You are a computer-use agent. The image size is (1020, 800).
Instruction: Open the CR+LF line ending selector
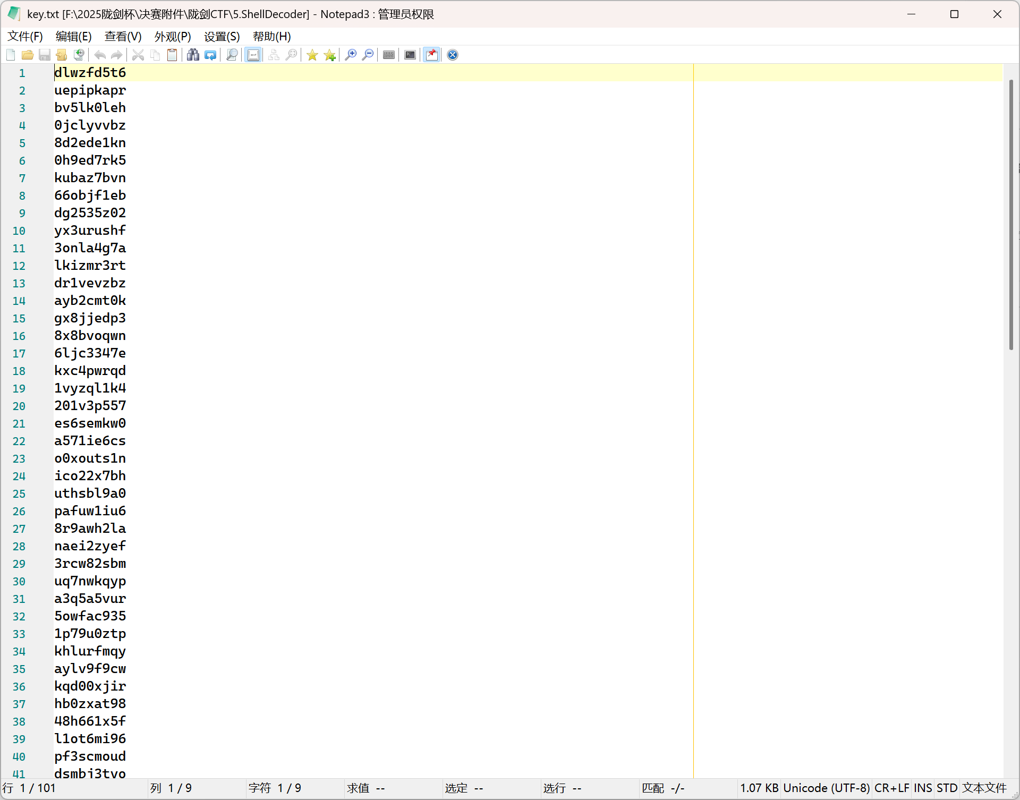point(891,788)
